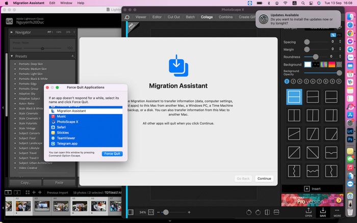Open MORE options in PhotoScape X
This screenshot has height=223, width=357.
(337, 212)
